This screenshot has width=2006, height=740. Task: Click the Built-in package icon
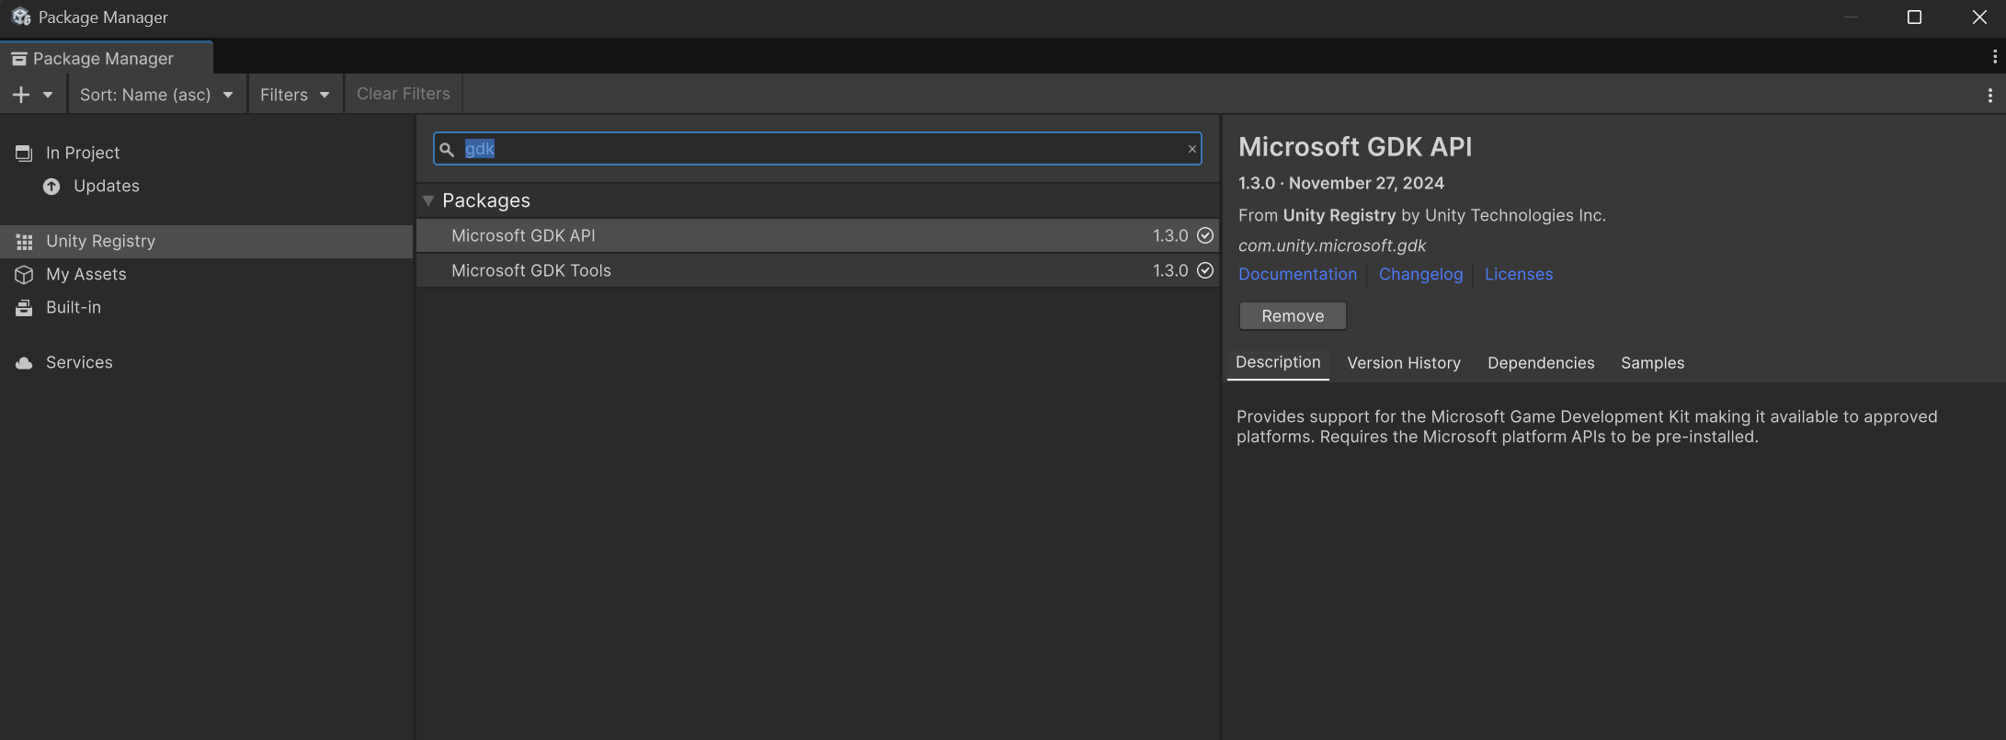coord(24,308)
